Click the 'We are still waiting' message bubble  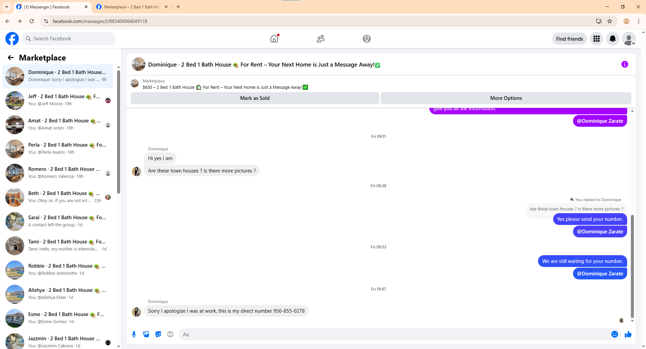pos(582,261)
